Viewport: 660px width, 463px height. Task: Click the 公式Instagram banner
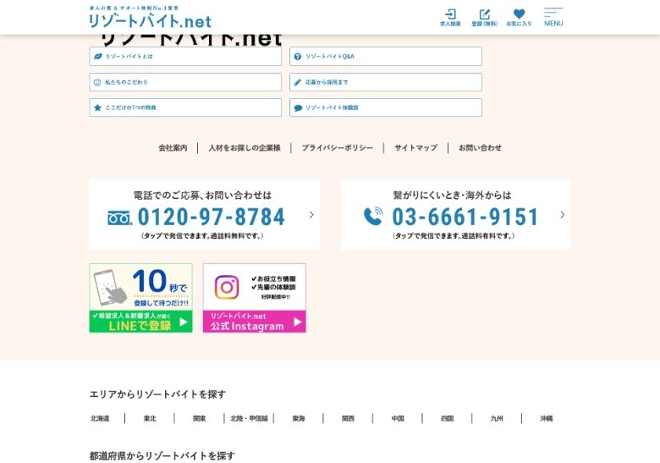254,298
